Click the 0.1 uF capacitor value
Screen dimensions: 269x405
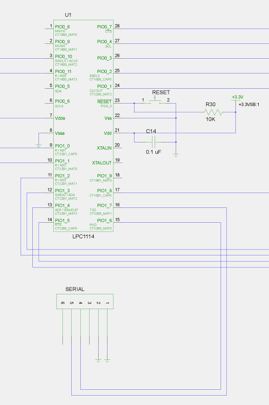153,152
